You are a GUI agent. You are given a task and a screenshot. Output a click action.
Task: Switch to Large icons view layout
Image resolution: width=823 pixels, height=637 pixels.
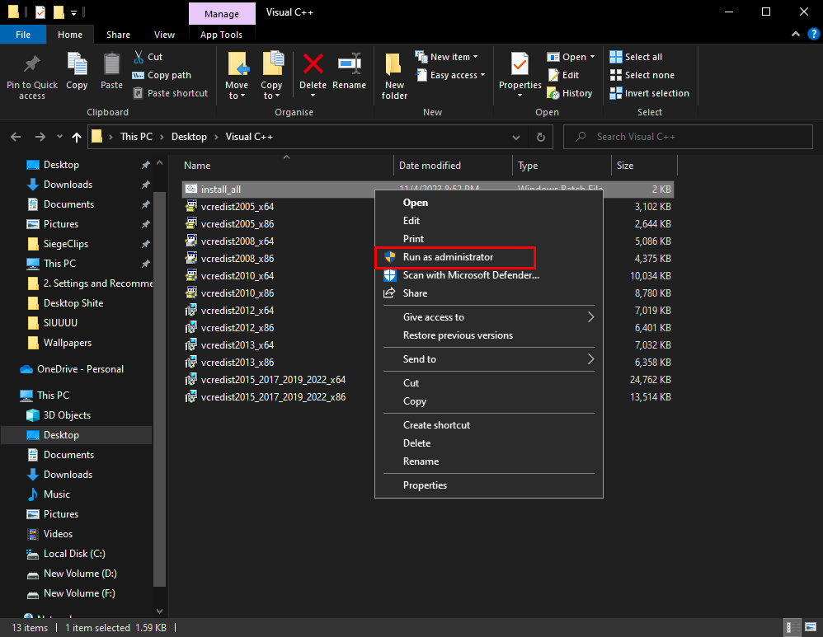tap(811, 628)
